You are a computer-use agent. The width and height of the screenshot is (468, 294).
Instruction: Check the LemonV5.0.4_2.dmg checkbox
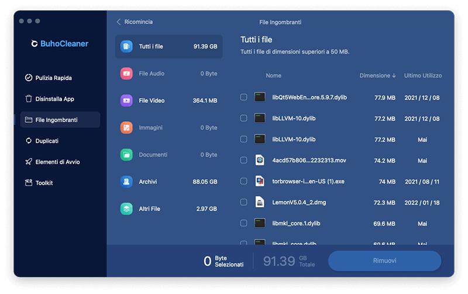[243, 202]
